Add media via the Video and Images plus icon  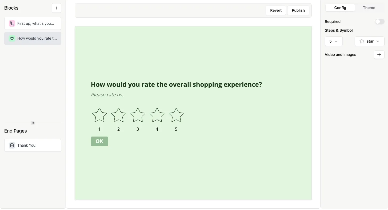click(379, 54)
